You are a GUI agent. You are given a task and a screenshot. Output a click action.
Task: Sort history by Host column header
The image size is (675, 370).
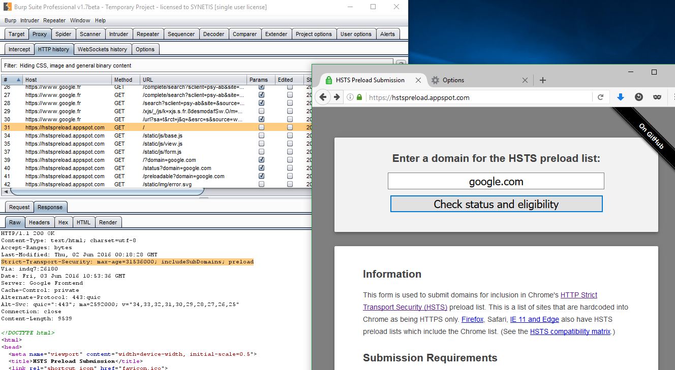67,80
